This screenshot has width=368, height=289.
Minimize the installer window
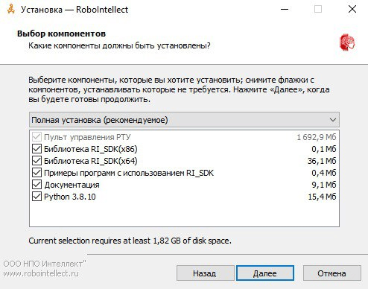[x=285, y=10]
